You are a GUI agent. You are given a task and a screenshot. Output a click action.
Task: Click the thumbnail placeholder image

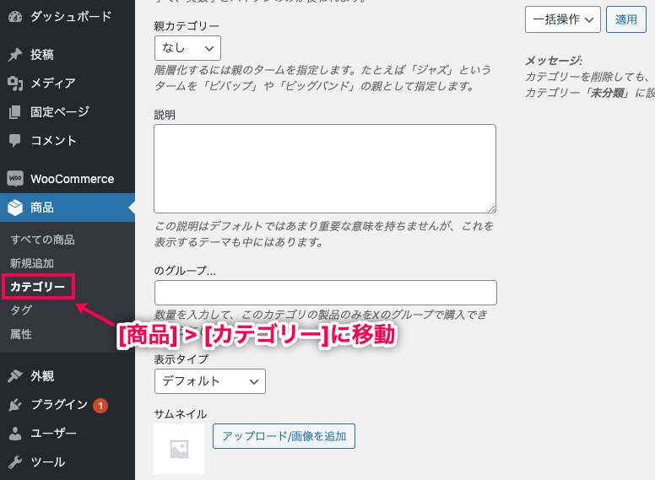point(179,449)
